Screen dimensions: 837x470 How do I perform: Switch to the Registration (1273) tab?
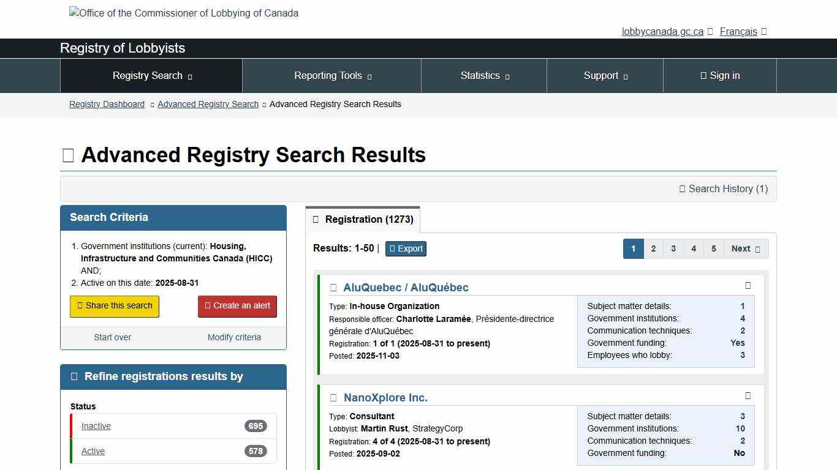click(x=362, y=219)
